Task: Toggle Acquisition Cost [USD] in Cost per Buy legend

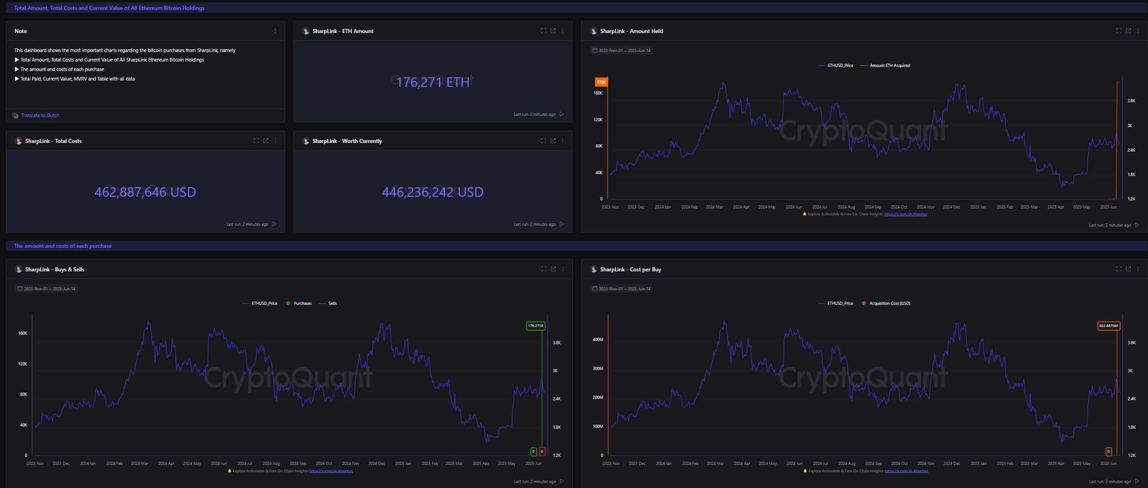Action: click(x=885, y=303)
